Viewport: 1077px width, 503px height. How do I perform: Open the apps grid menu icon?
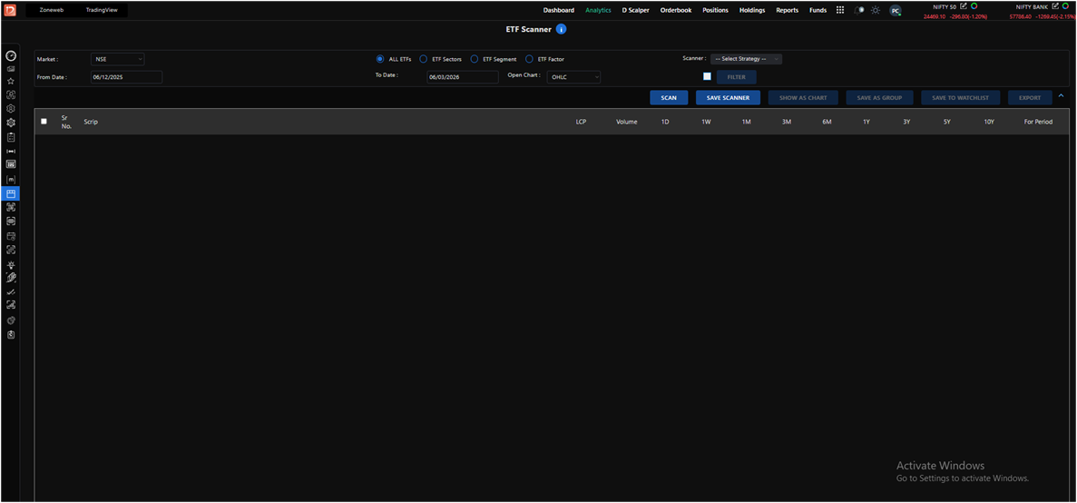[840, 10]
